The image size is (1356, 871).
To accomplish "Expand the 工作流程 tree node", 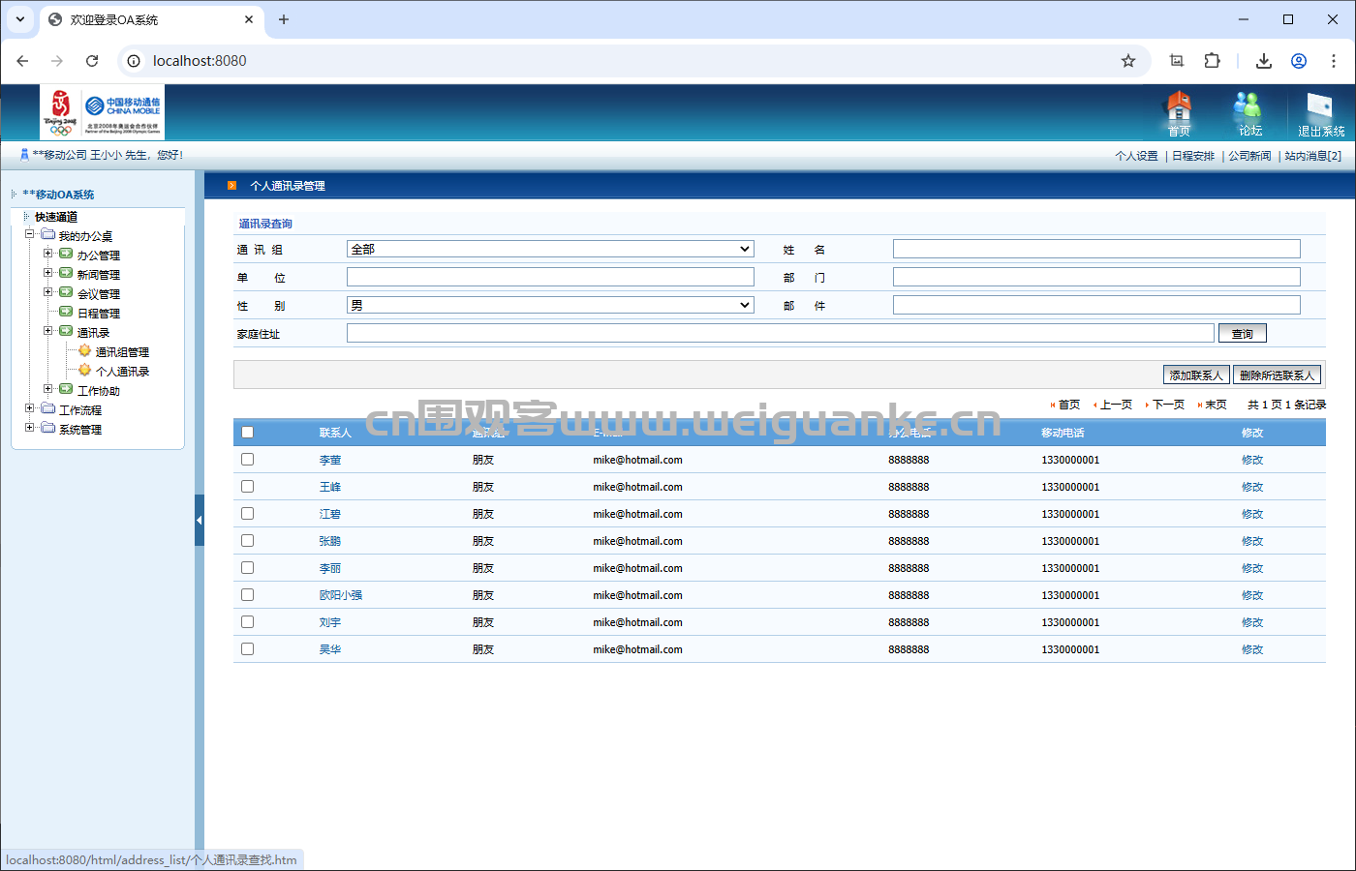I will click(30, 408).
